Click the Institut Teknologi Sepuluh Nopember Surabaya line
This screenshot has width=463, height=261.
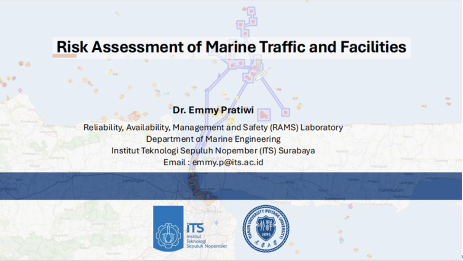coord(213,151)
